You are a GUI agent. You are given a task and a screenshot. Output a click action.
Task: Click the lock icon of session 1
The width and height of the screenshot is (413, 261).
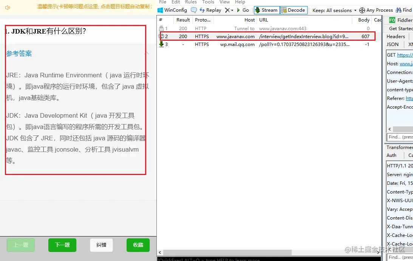click(x=161, y=28)
